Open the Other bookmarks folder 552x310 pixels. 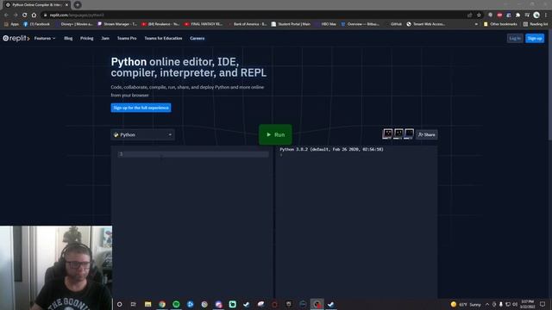pos(500,24)
